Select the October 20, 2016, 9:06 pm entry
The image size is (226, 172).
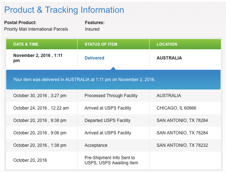click(40, 133)
